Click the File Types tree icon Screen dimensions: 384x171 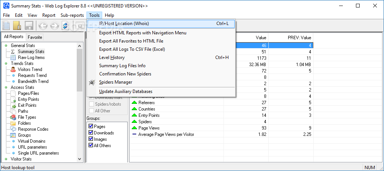13,117
